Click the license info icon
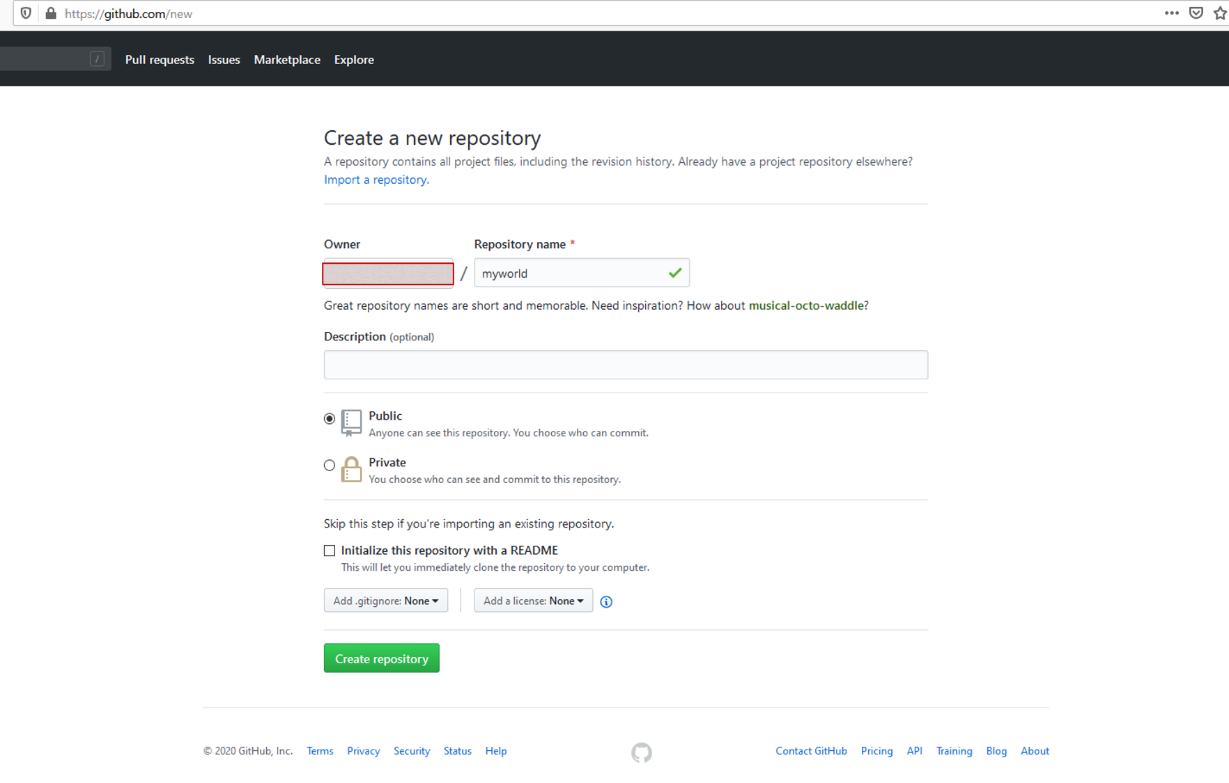The height and width of the screenshot is (783, 1229). [606, 601]
